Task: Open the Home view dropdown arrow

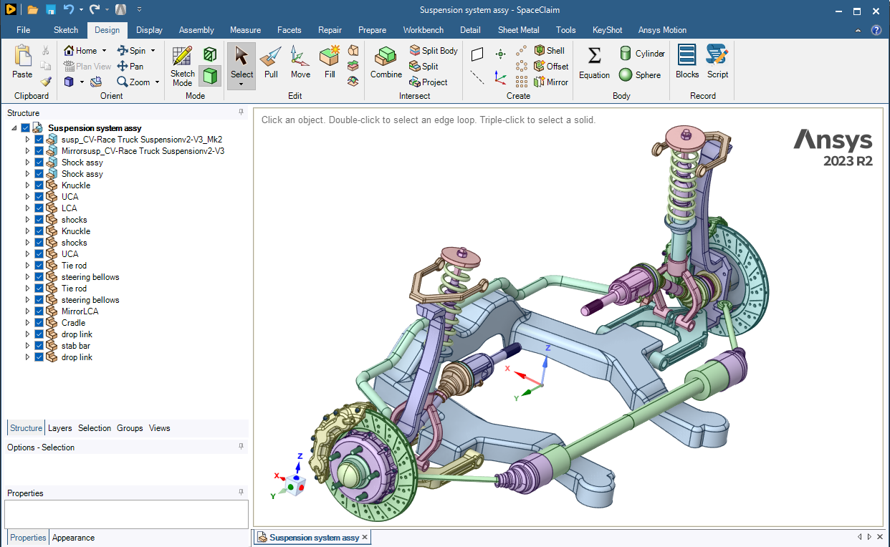Action: click(x=104, y=51)
